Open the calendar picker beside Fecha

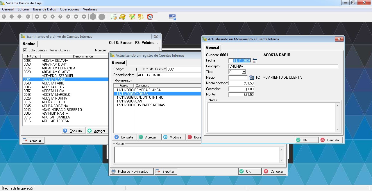click(x=255, y=61)
